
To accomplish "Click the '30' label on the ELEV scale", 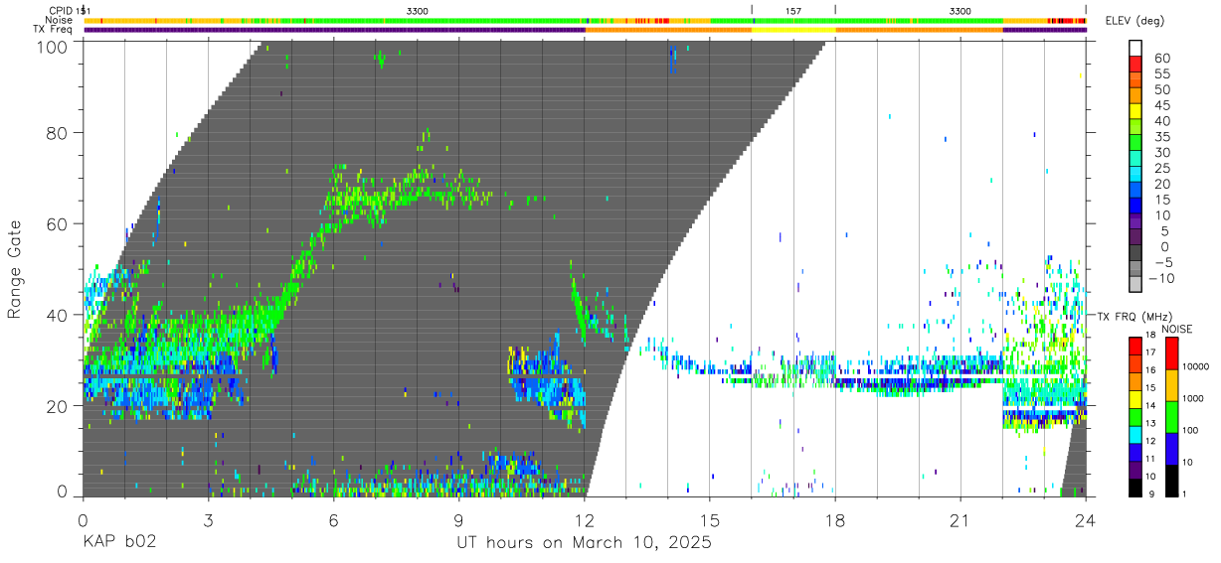I will [x=1160, y=152].
